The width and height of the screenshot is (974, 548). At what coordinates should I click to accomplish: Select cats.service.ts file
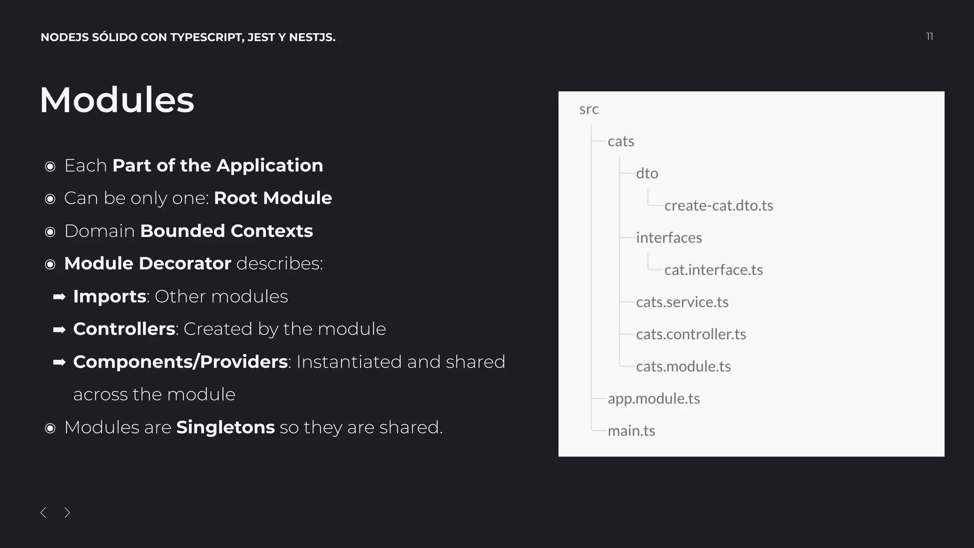point(682,302)
